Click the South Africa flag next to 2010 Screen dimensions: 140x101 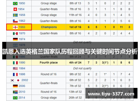tap(15, 92)
